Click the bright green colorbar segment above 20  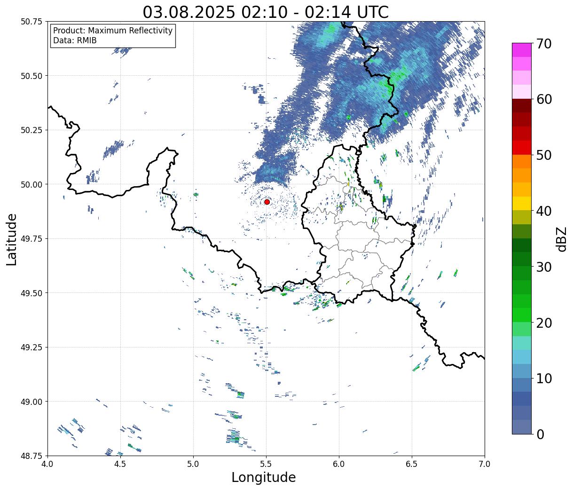[x=522, y=315]
